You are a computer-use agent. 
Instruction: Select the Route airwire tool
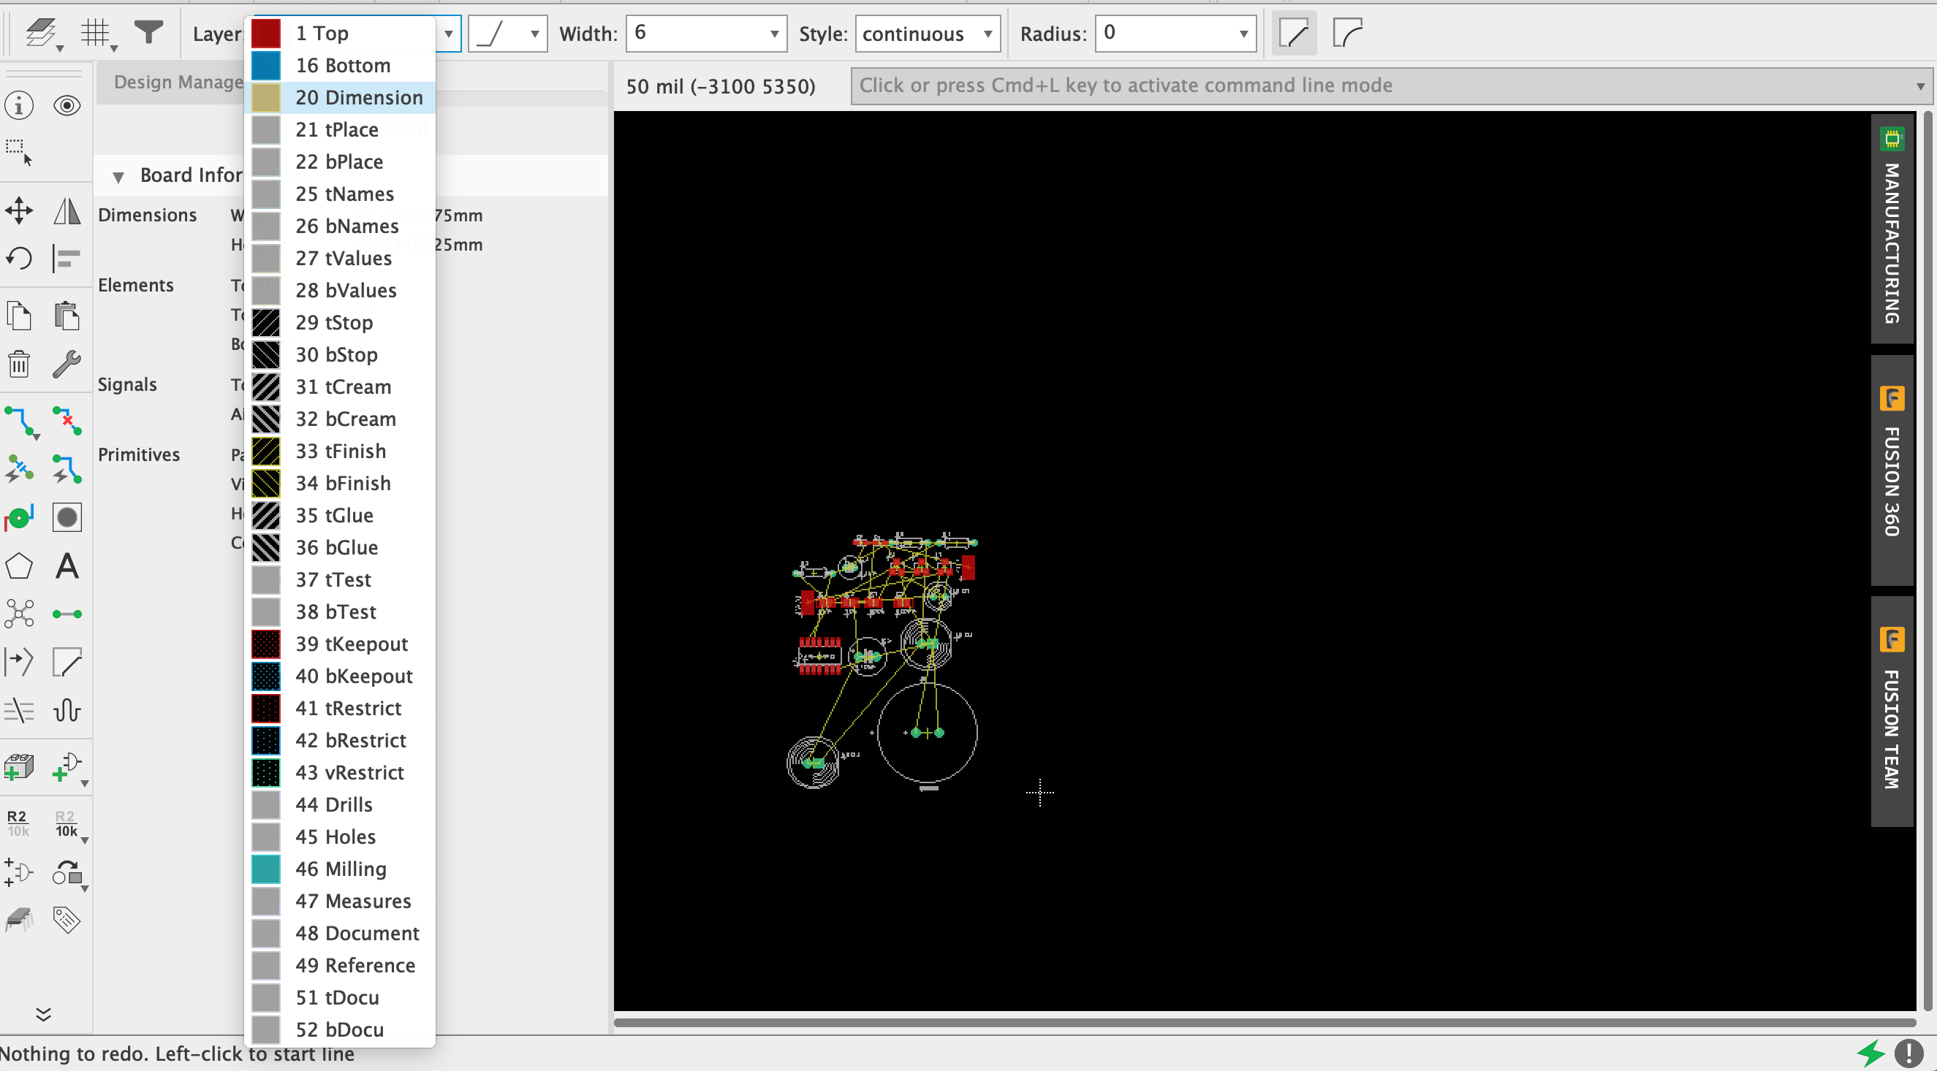coord(20,422)
